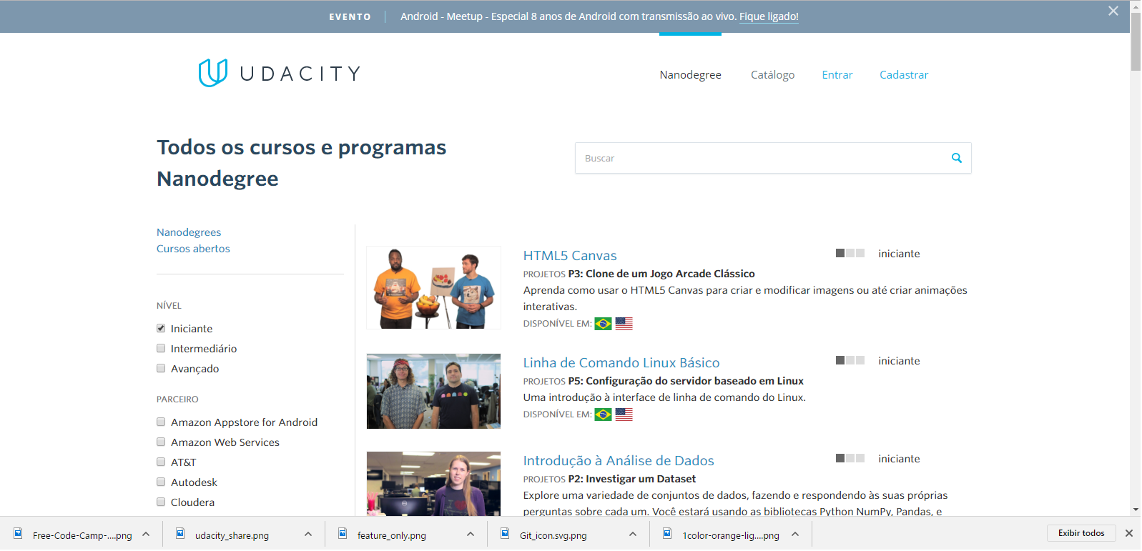Image resolution: width=1142 pixels, height=551 pixels.
Task: Open Linha de Comando Linux Básico course
Action: click(621, 362)
